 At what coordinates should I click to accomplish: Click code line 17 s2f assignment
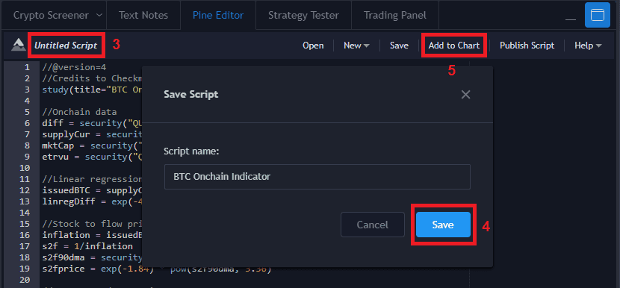point(87,246)
